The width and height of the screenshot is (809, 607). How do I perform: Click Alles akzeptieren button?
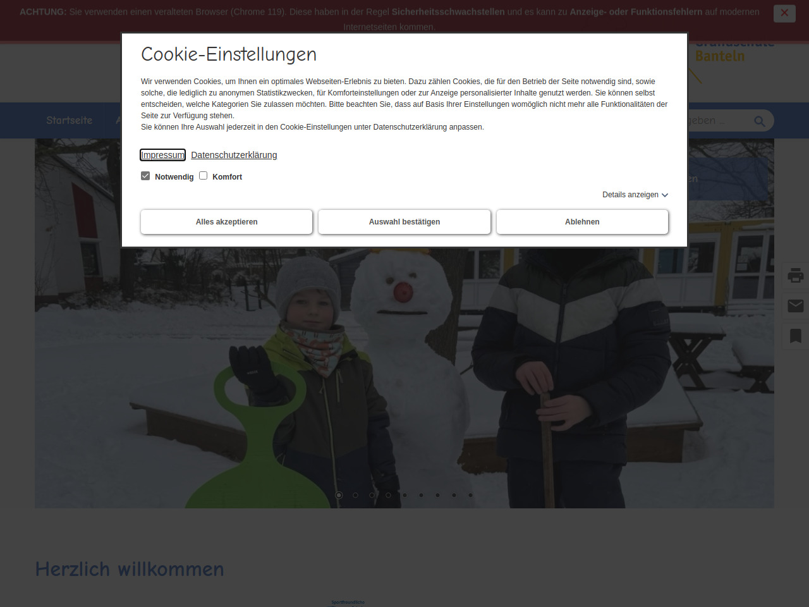point(226,222)
